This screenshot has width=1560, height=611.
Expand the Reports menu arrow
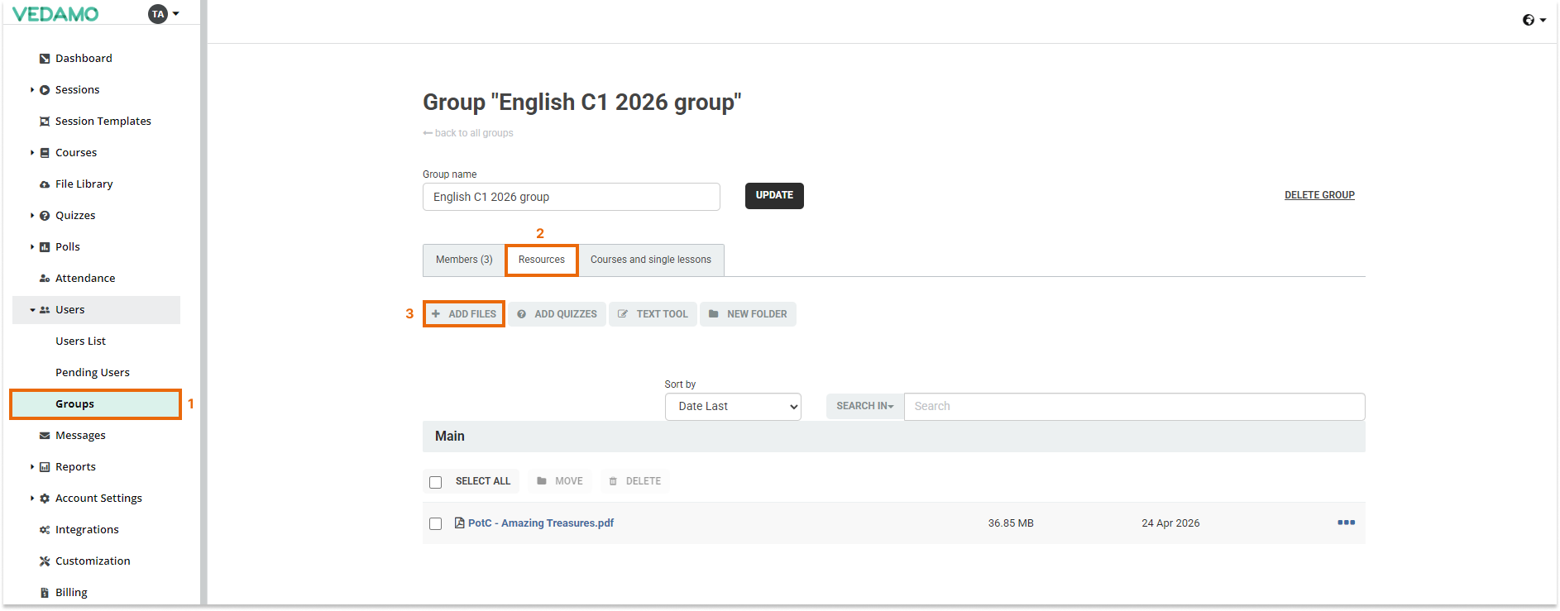pos(32,467)
